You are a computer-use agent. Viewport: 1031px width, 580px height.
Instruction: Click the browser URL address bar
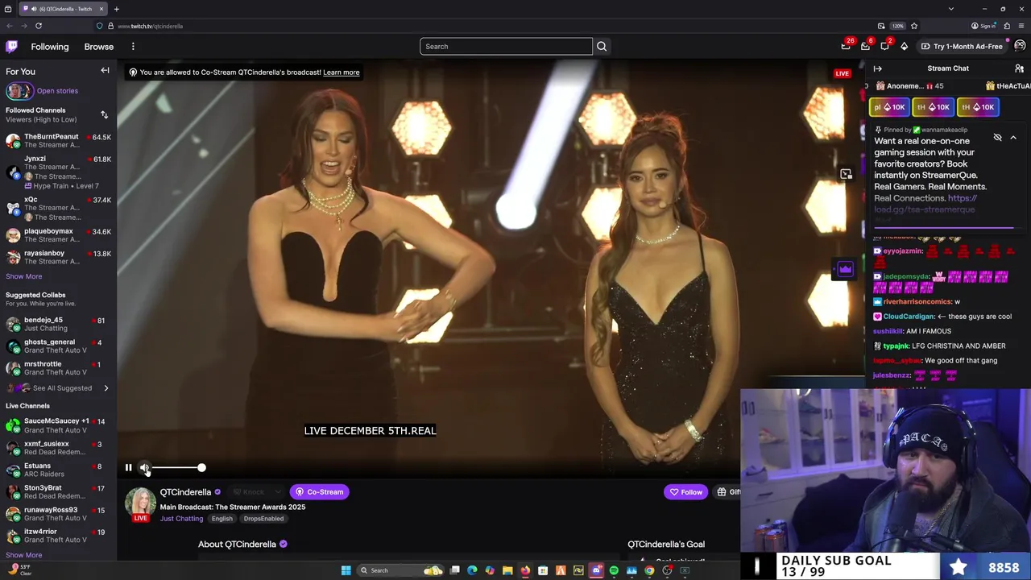483,26
